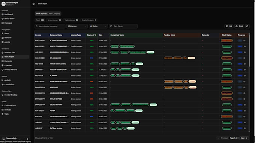Click the Final Status column header

[227, 35]
